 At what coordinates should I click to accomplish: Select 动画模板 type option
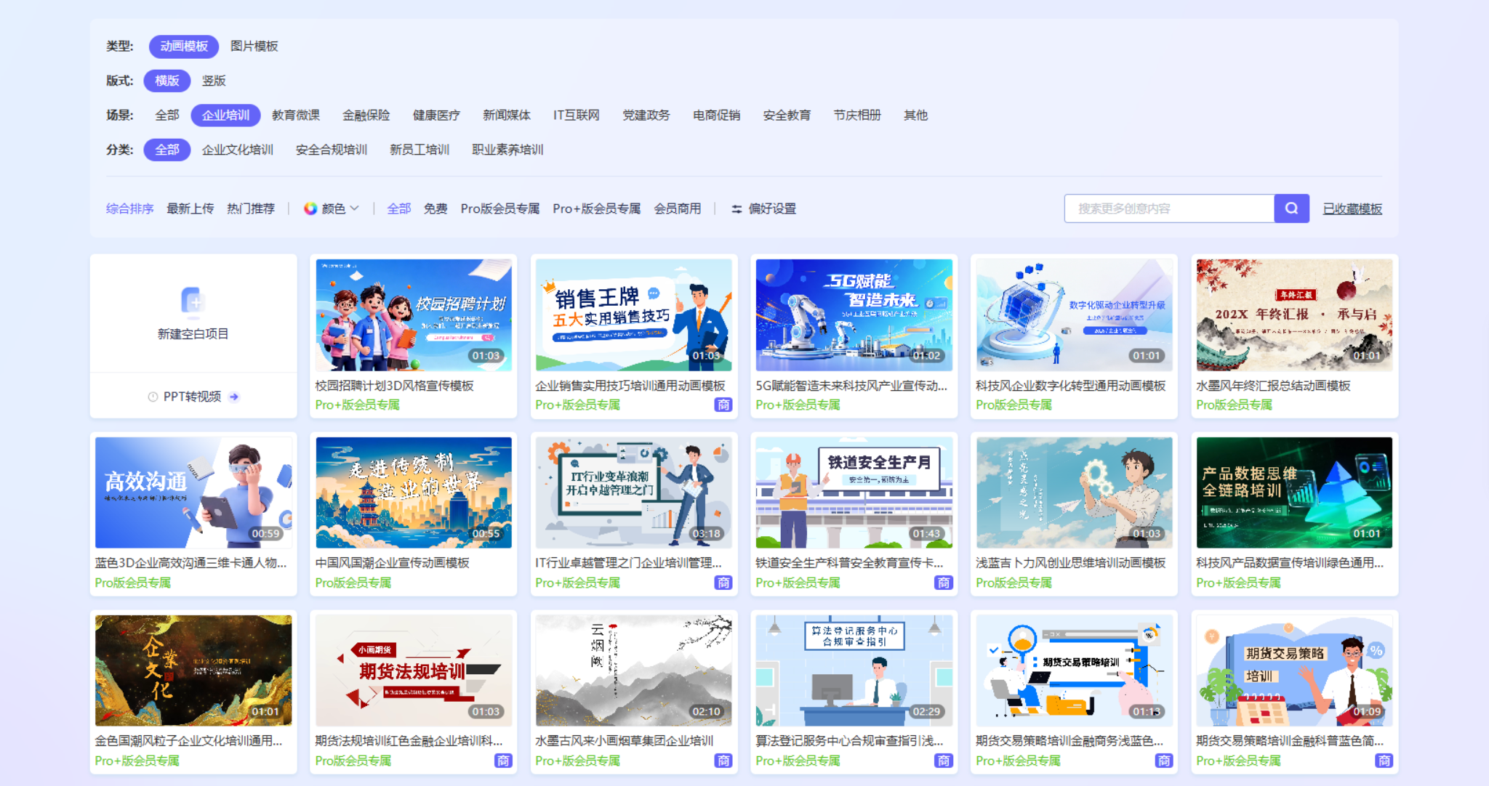point(184,46)
